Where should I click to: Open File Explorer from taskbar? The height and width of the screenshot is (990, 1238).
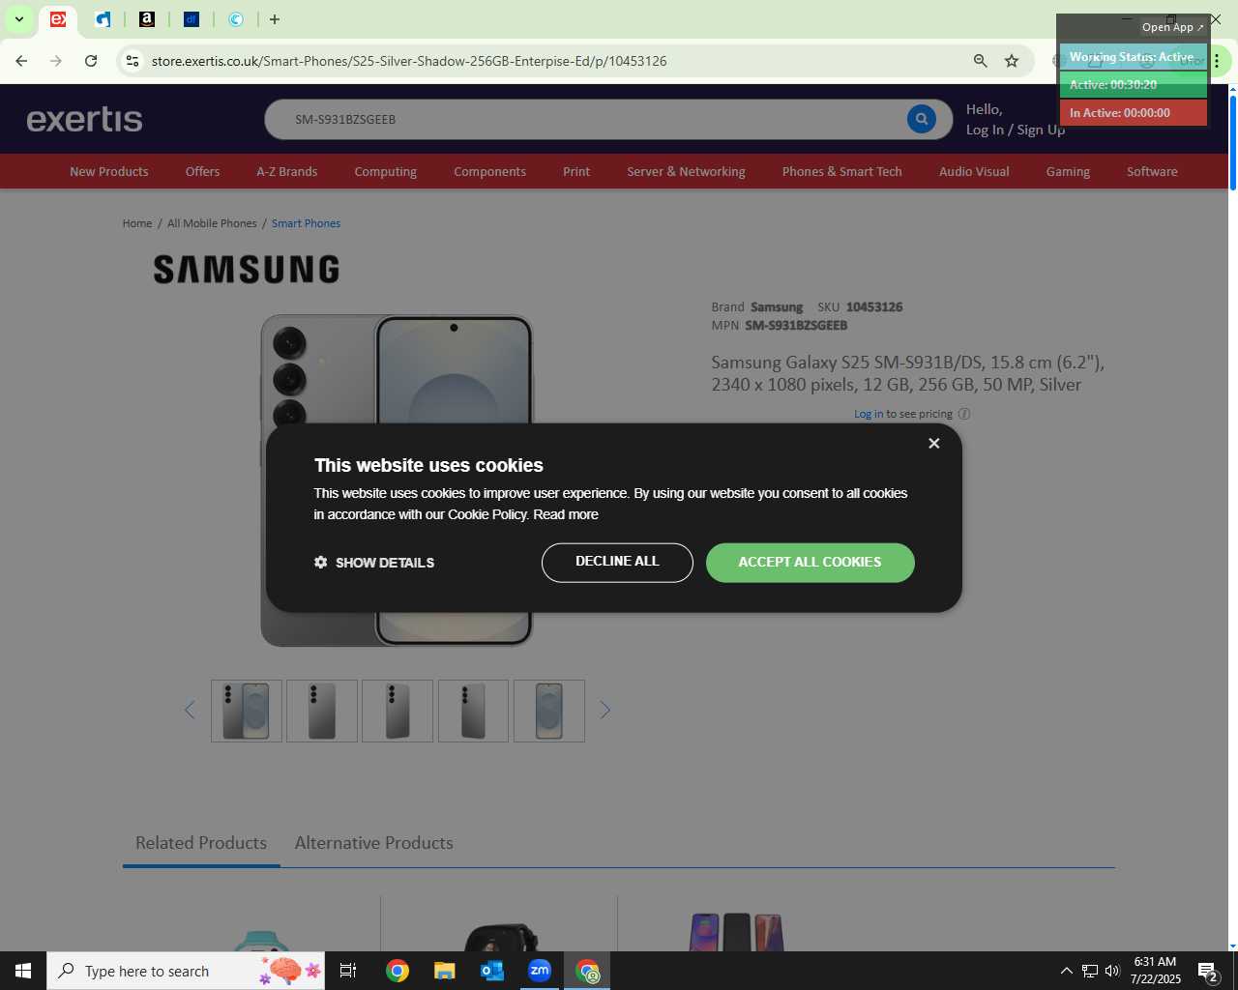pos(444,971)
